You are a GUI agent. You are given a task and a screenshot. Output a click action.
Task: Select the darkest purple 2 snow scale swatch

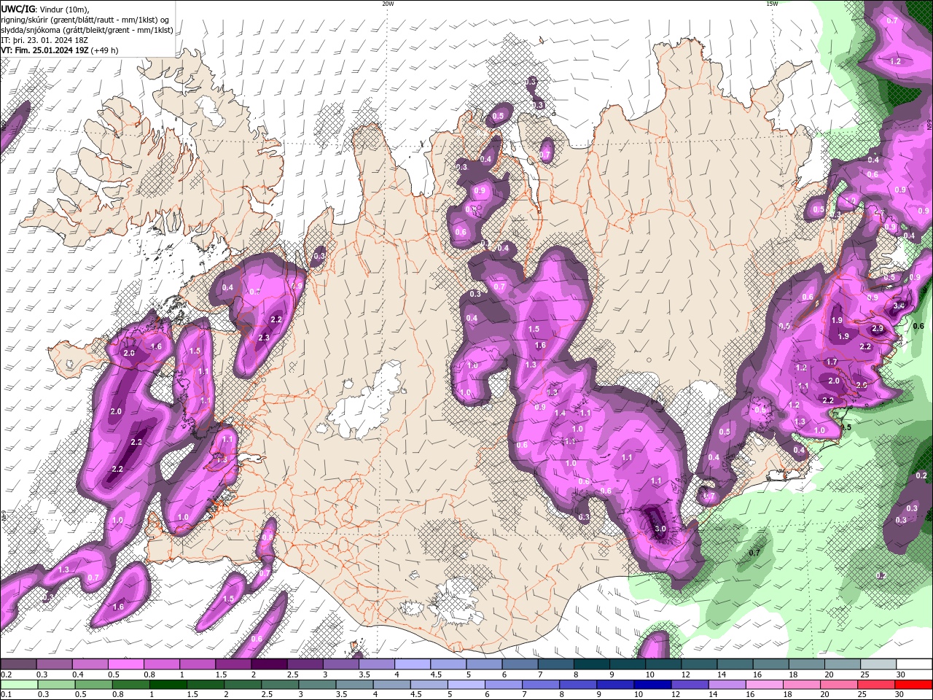269,664
